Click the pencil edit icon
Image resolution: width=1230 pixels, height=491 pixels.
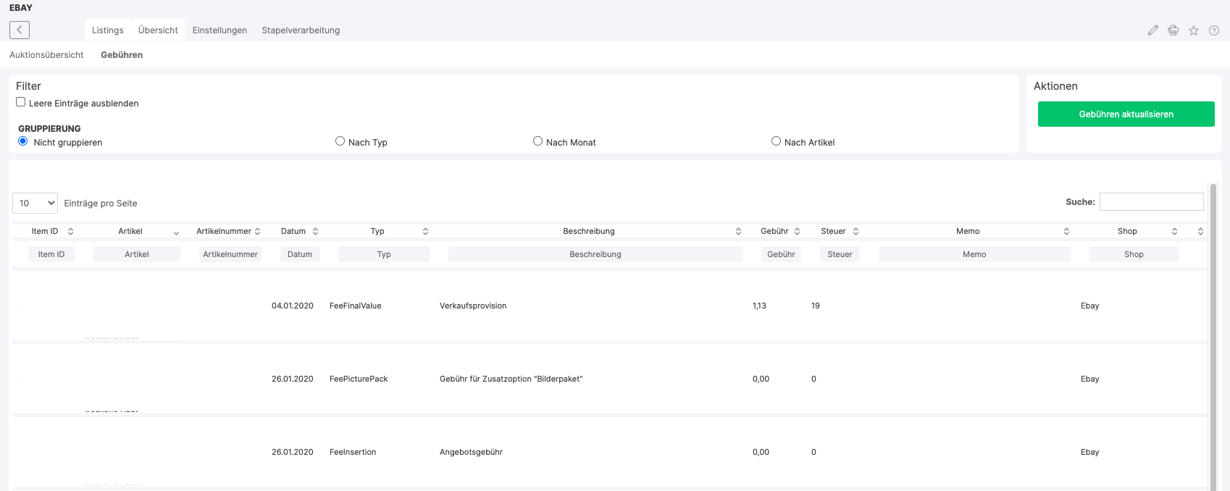[1153, 30]
